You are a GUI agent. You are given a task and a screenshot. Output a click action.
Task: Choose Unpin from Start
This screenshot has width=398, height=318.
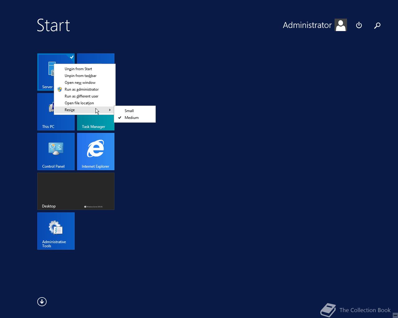coord(85,69)
